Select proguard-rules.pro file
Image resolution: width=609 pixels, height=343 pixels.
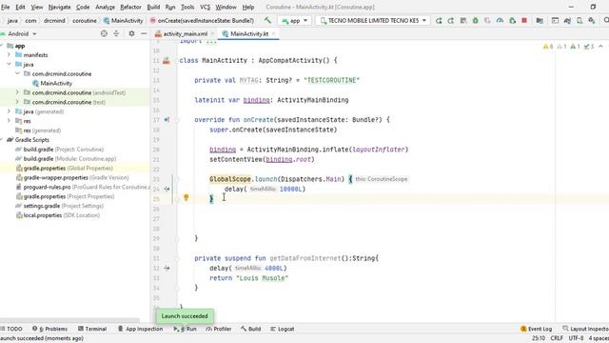coord(83,187)
